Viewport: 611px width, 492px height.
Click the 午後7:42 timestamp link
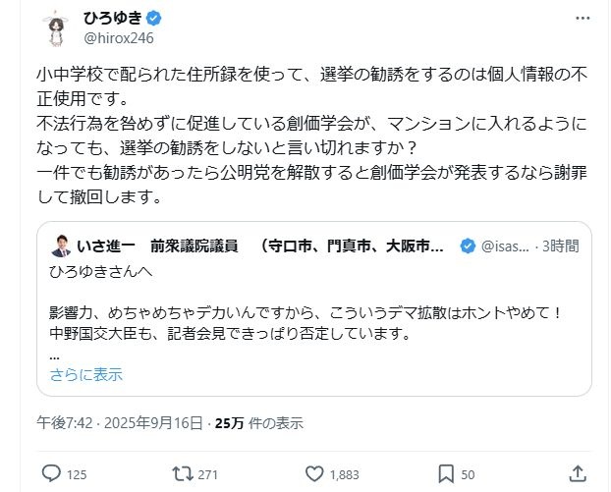[63, 423]
